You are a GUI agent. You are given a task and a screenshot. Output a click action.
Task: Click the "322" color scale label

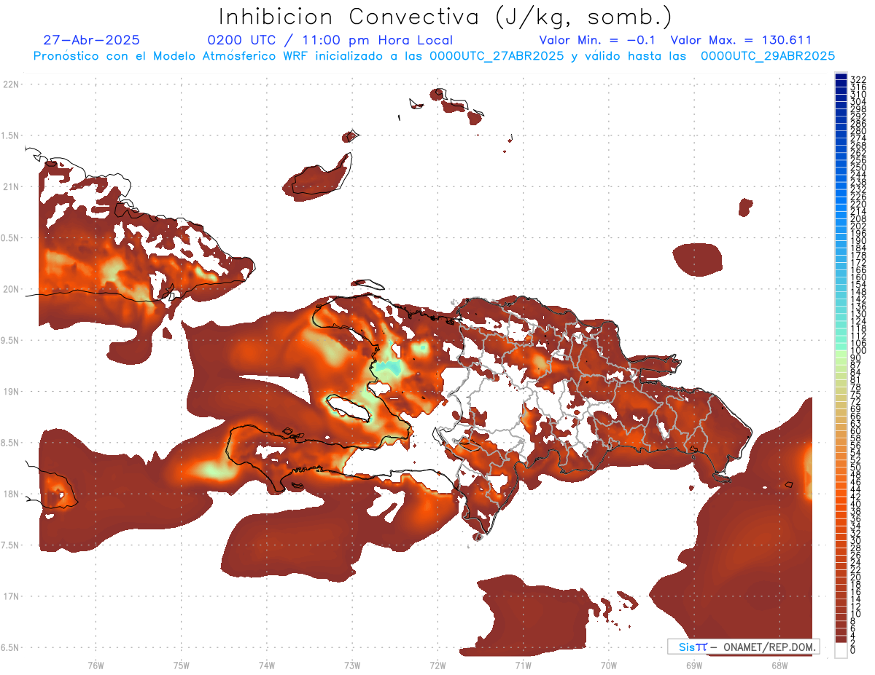pyautogui.click(x=858, y=79)
